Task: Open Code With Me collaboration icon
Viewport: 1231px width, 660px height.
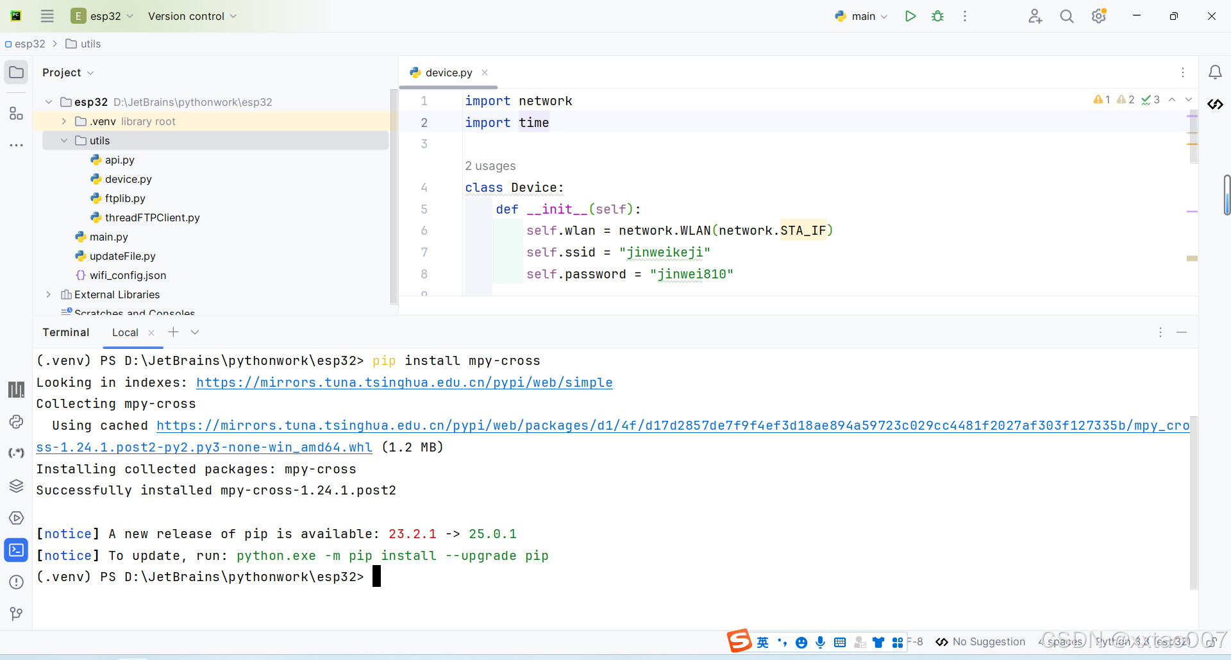Action: tap(1035, 16)
